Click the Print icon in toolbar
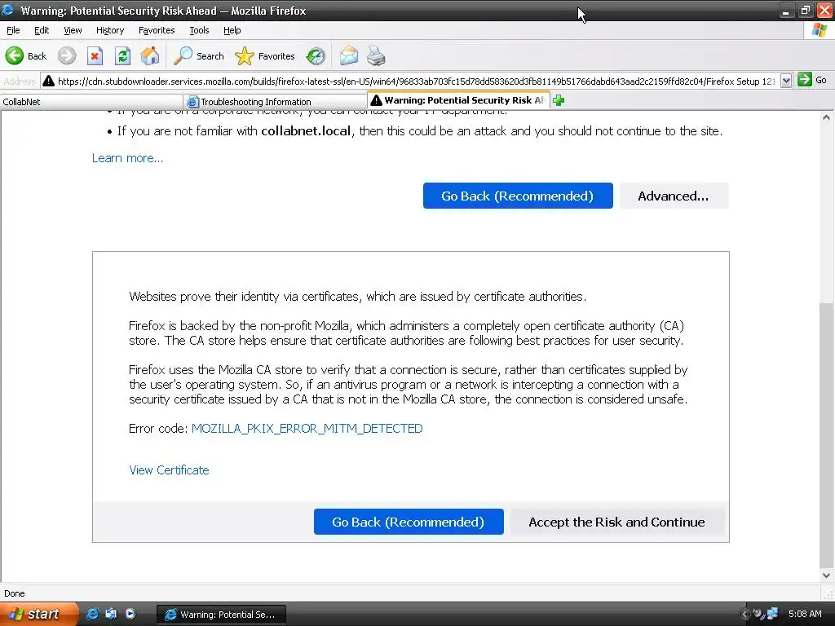 point(376,56)
